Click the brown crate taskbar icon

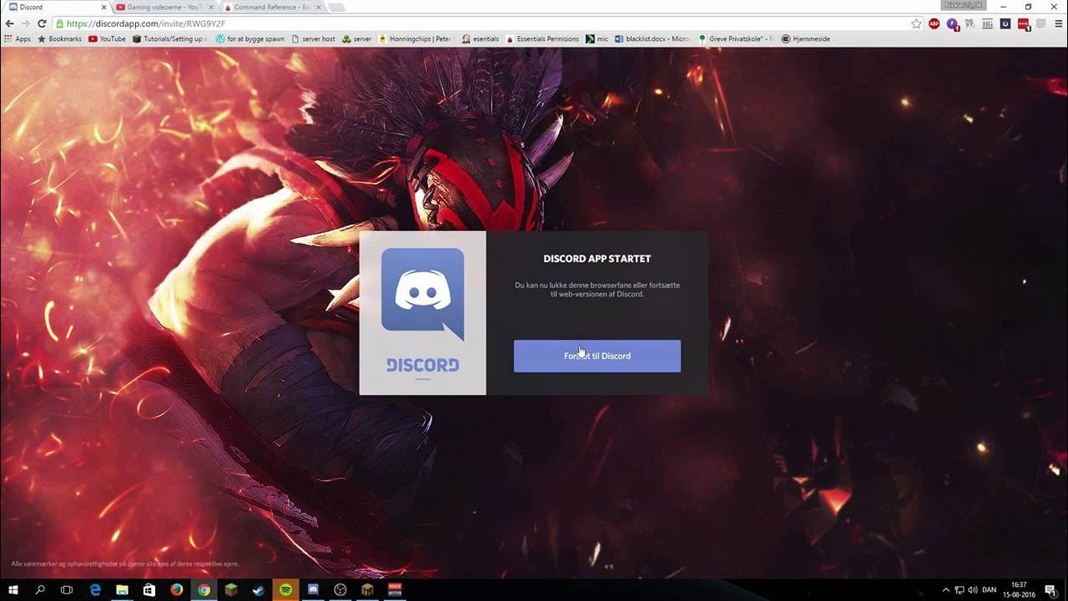pyautogui.click(x=367, y=589)
